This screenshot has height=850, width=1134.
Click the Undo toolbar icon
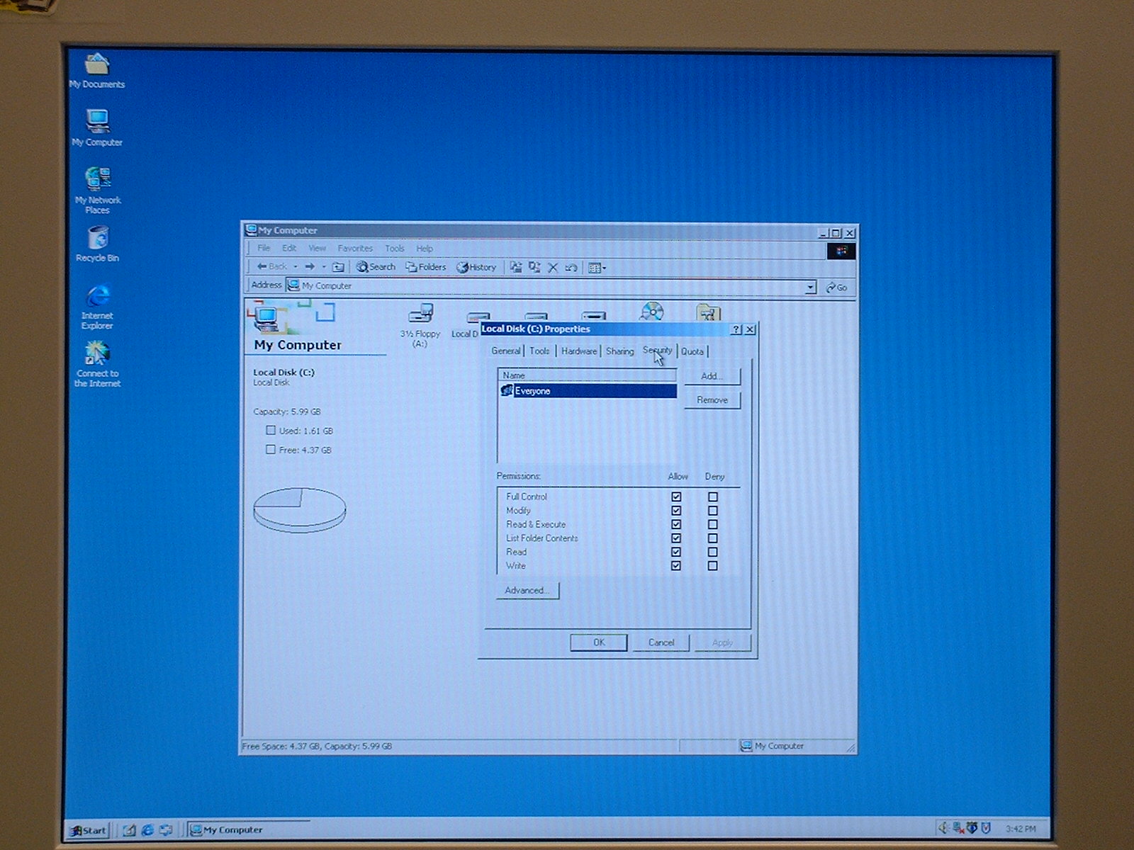click(x=571, y=268)
